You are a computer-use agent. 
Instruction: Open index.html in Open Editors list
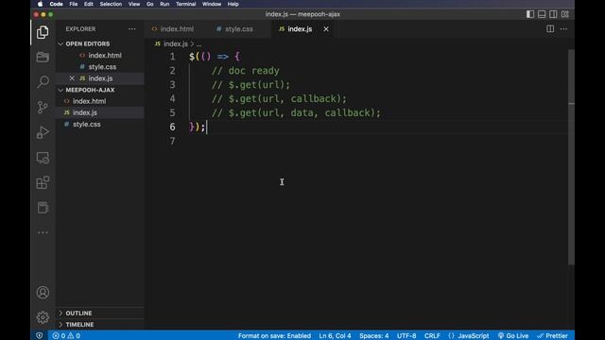[100, 56]
